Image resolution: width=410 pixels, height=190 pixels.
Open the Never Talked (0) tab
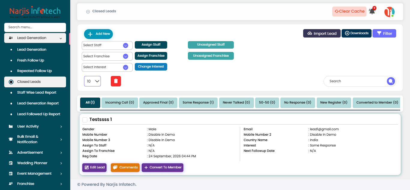coord(236,103)
